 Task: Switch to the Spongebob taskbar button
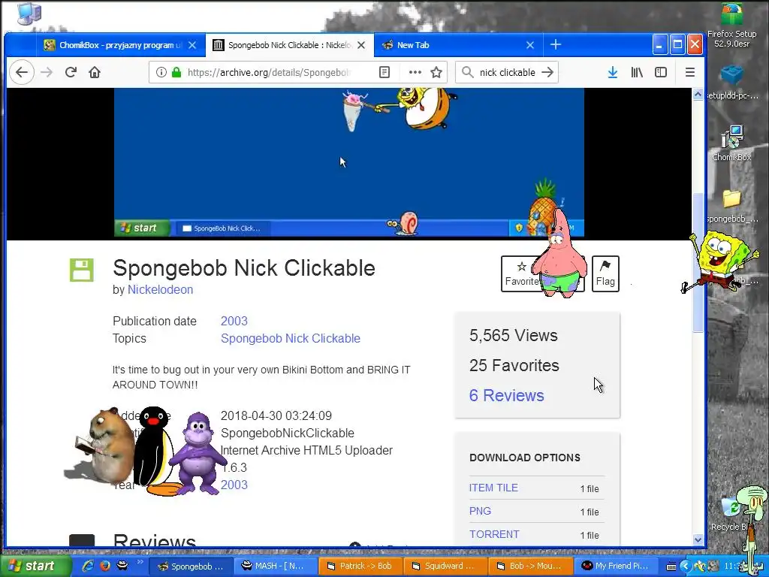tap(190, 566)
